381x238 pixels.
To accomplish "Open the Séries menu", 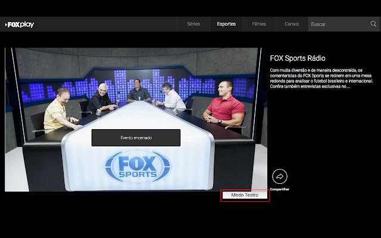I will pos(193,24).
